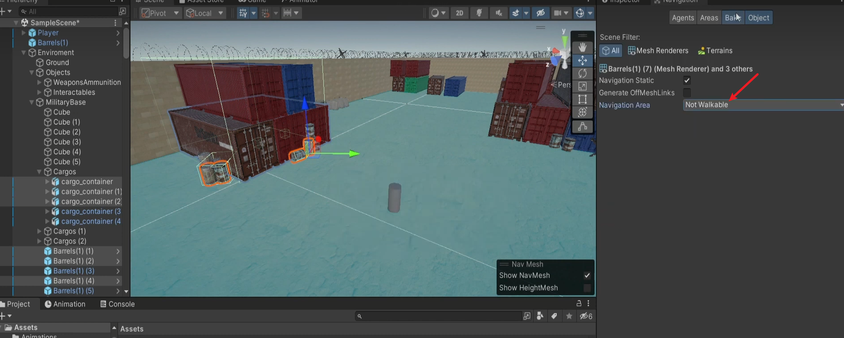
Task: Click the Project window search field
Action: pyautogui.click(x=439, y=316)
